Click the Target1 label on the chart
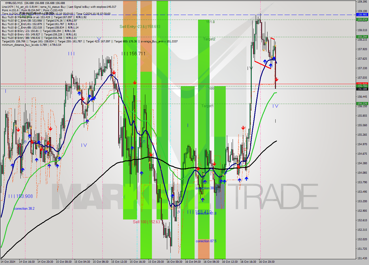The height and width of the screenshot is (265, 369). click(x=207, y=106)
